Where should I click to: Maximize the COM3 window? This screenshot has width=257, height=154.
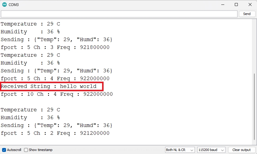coord(236,5)
